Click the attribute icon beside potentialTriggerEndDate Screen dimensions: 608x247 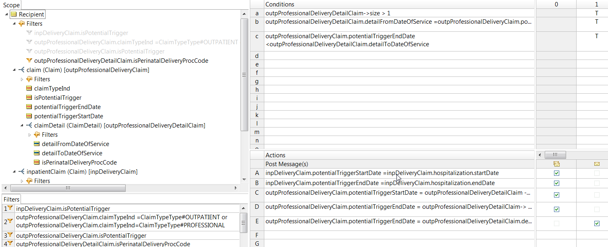[x=29, y=107]
